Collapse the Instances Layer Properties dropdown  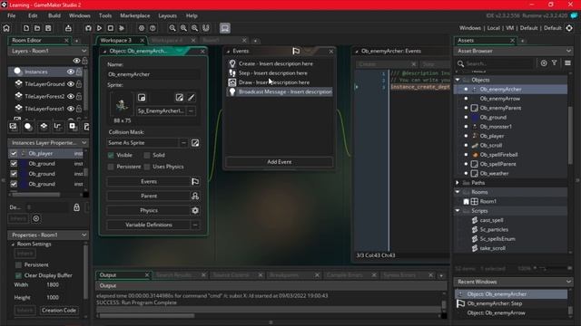tap(84, 143)
